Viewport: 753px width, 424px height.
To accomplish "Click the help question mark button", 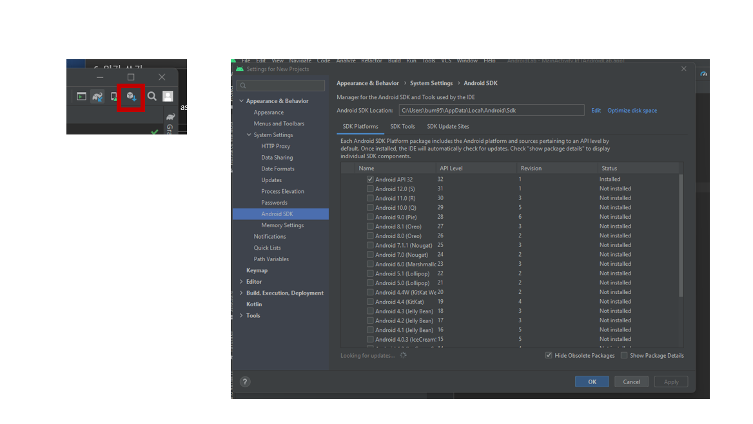I will (245, 382).
